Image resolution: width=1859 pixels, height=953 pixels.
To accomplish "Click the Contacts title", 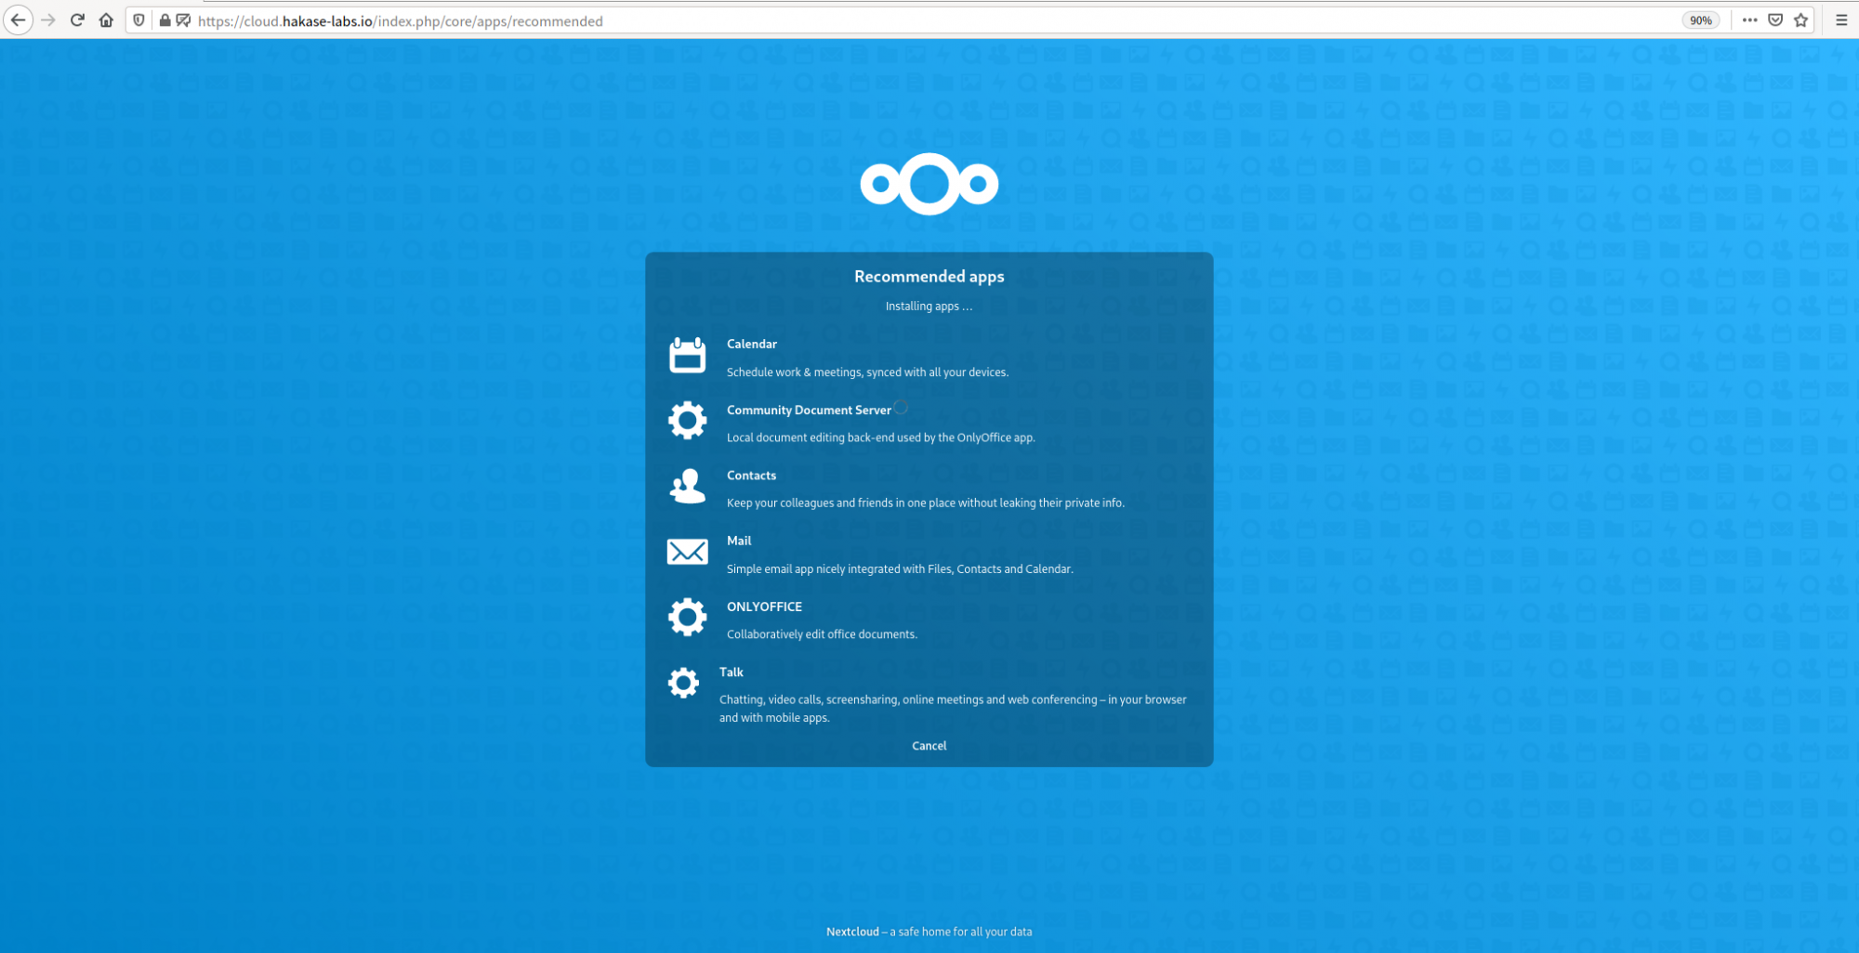I will click(751, 475).
